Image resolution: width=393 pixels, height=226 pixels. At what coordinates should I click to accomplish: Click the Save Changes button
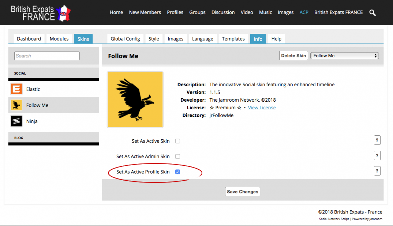(x=243, y=192)
